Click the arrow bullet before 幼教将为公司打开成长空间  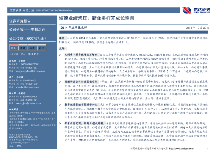[x=61, y=81]
